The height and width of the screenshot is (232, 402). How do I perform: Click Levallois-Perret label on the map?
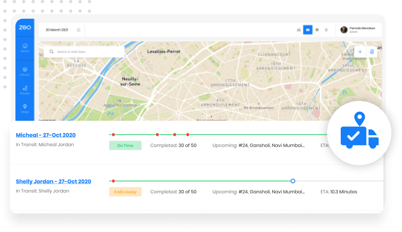tap(164, 51)
